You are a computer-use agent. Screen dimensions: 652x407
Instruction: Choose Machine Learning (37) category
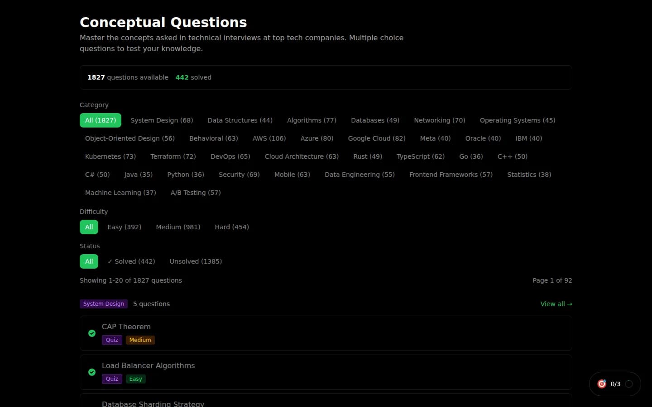coord(120,193)
